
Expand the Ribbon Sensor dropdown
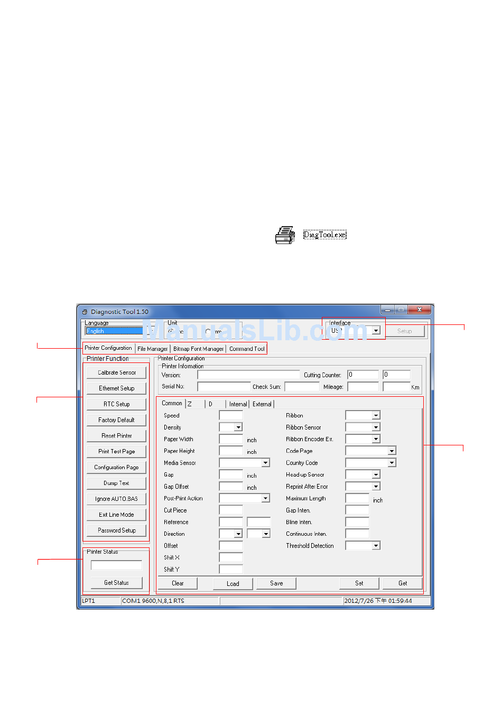(x=376, y=427)
